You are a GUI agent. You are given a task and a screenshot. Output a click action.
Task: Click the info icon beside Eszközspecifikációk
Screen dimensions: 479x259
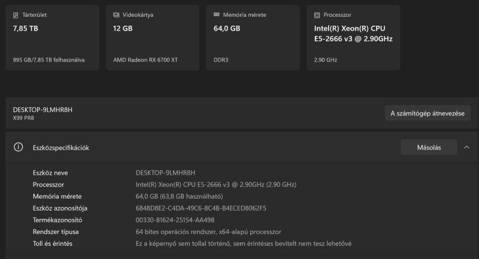pyautogui.click(x=19, y=147)
